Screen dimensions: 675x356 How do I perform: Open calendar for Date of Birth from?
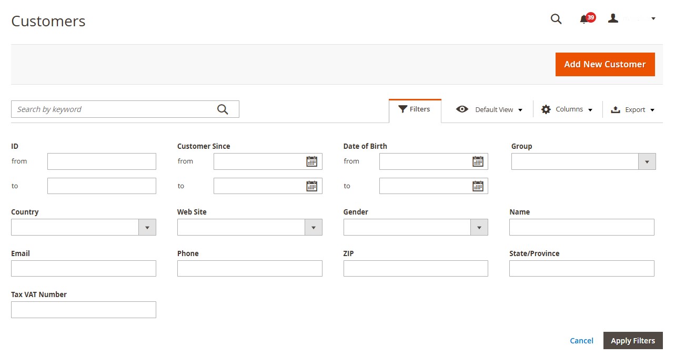coord(478,161)
